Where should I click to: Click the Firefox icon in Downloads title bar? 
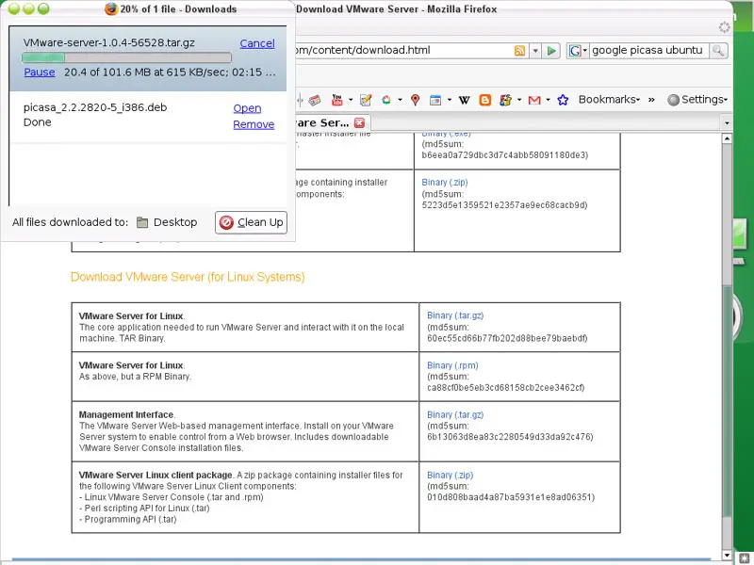pyautogui.click(x=111, y=8)
